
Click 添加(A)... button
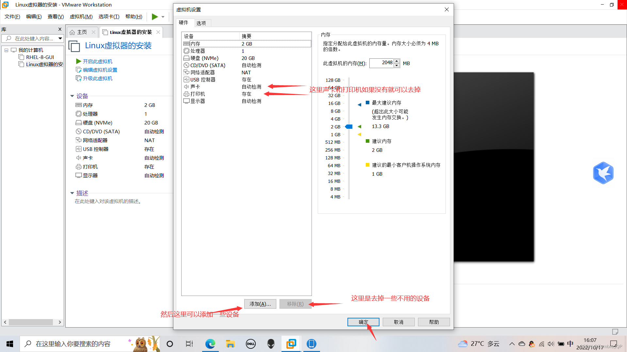tap(260, 304)
